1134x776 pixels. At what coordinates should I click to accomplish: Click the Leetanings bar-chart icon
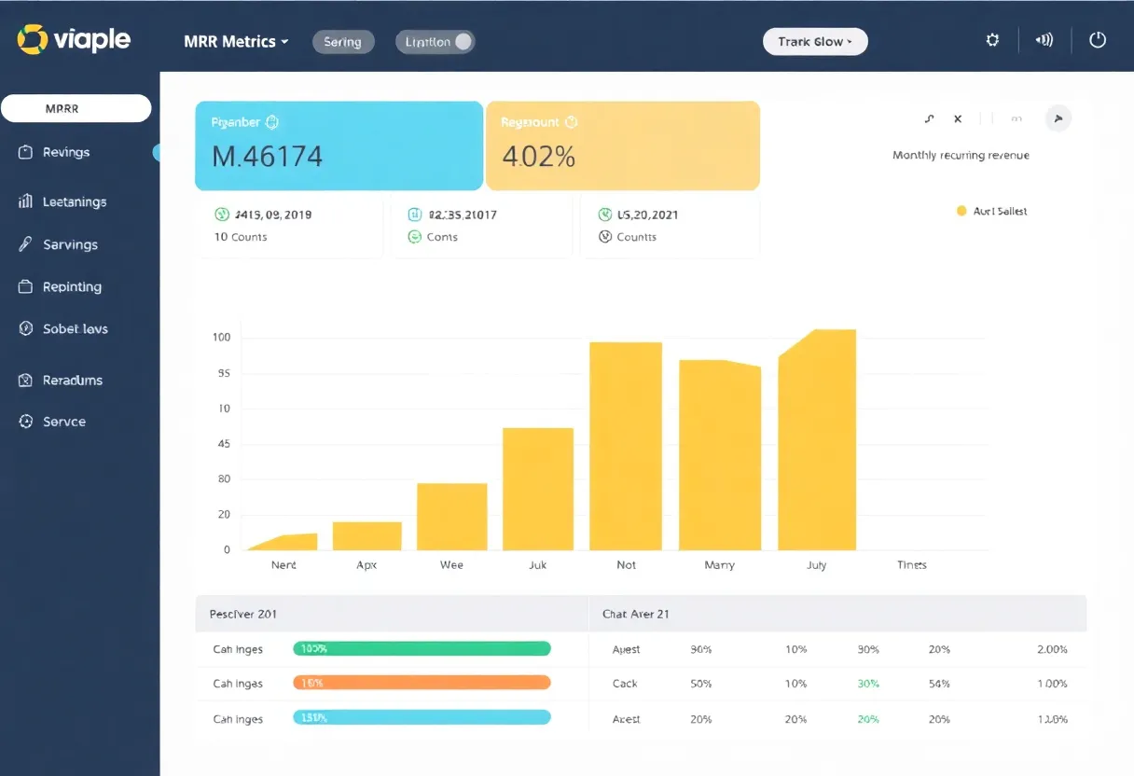pos(25,201)
